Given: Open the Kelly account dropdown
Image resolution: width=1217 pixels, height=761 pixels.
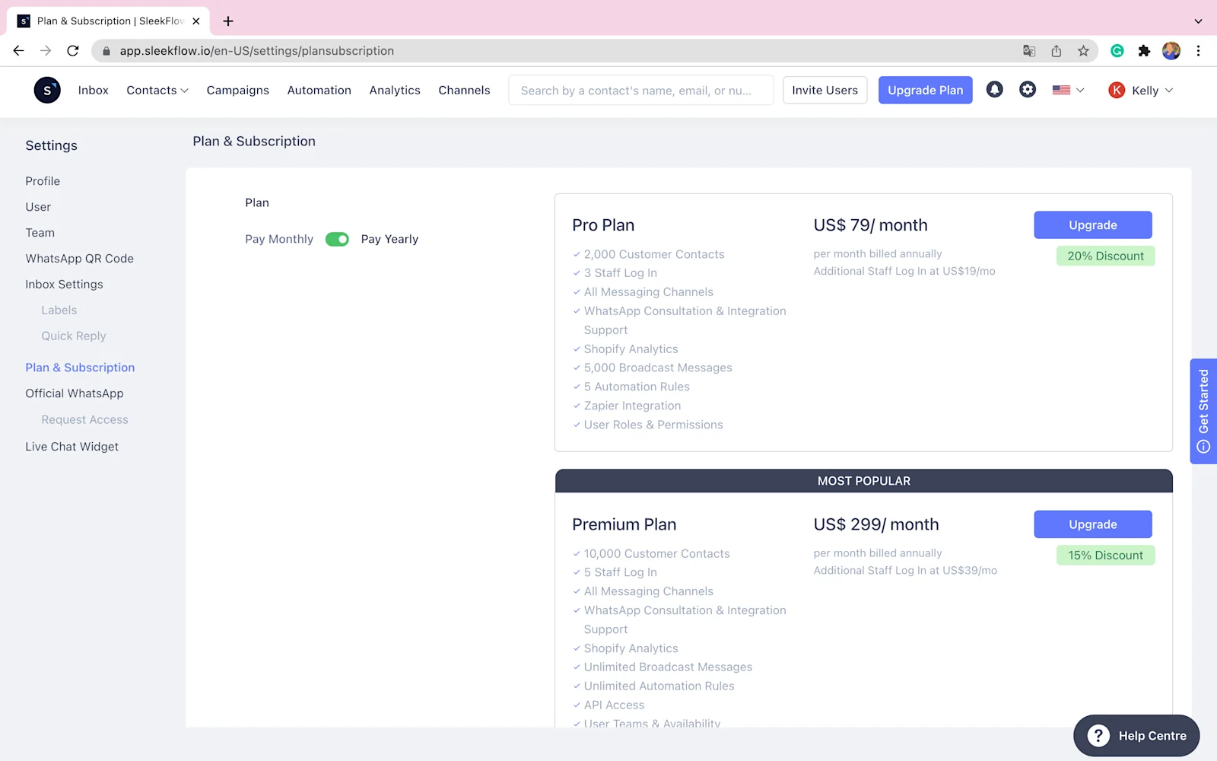Looking at the screenshot, I should pos(1141,91).
